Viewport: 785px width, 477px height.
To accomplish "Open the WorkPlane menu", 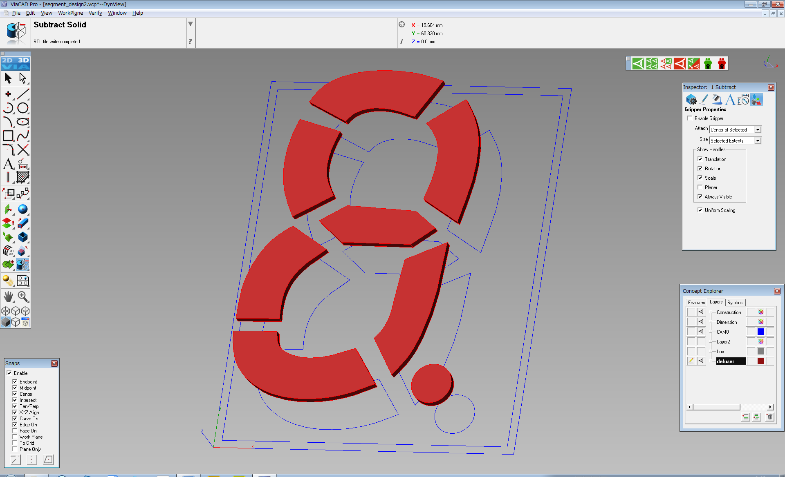I will [x=70, y=13].
